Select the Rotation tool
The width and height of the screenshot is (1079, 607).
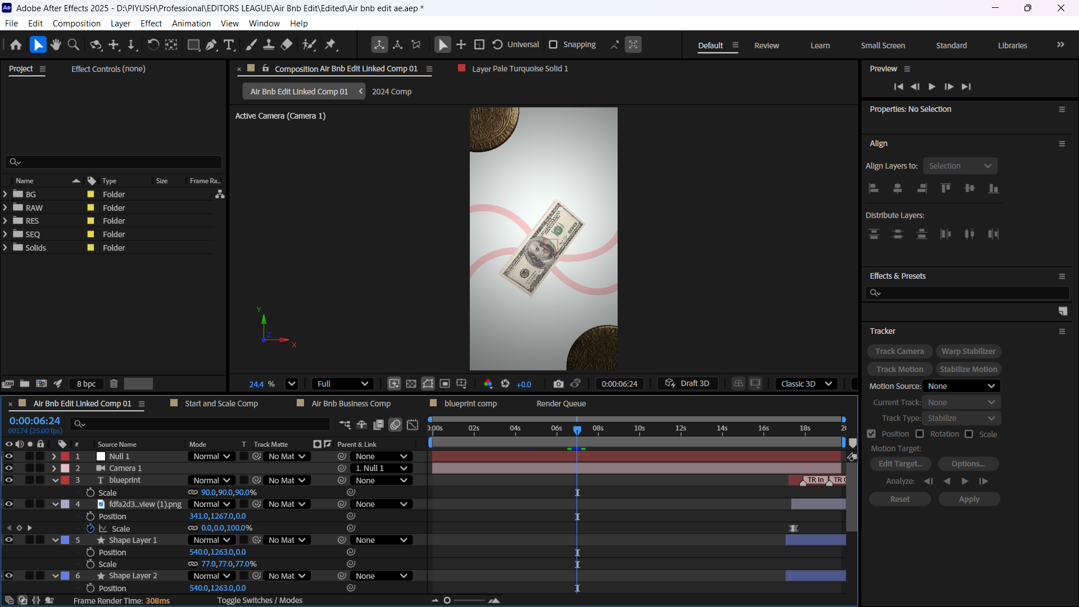(x=153, y=45)
